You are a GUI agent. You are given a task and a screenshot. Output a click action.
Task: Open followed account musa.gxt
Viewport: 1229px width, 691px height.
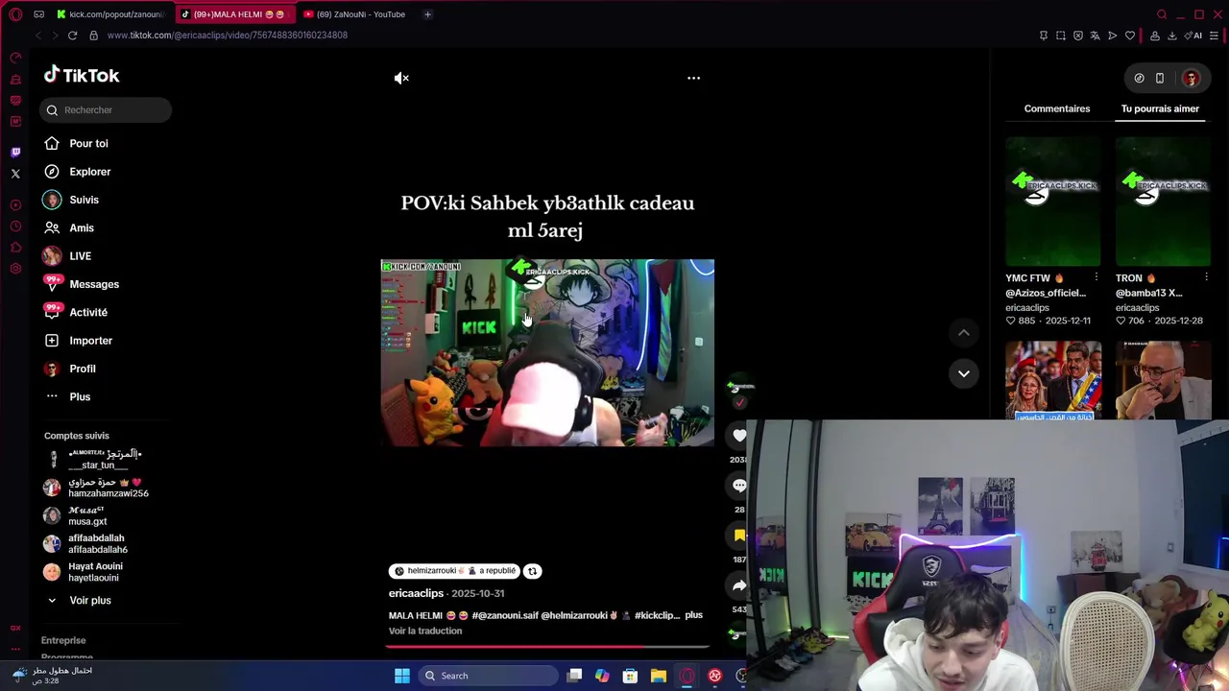pos(86,515)
